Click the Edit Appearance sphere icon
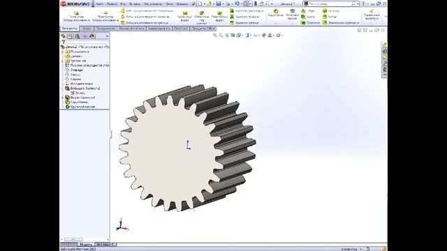Viewport: 447px width, 251px height. point(264,36)
